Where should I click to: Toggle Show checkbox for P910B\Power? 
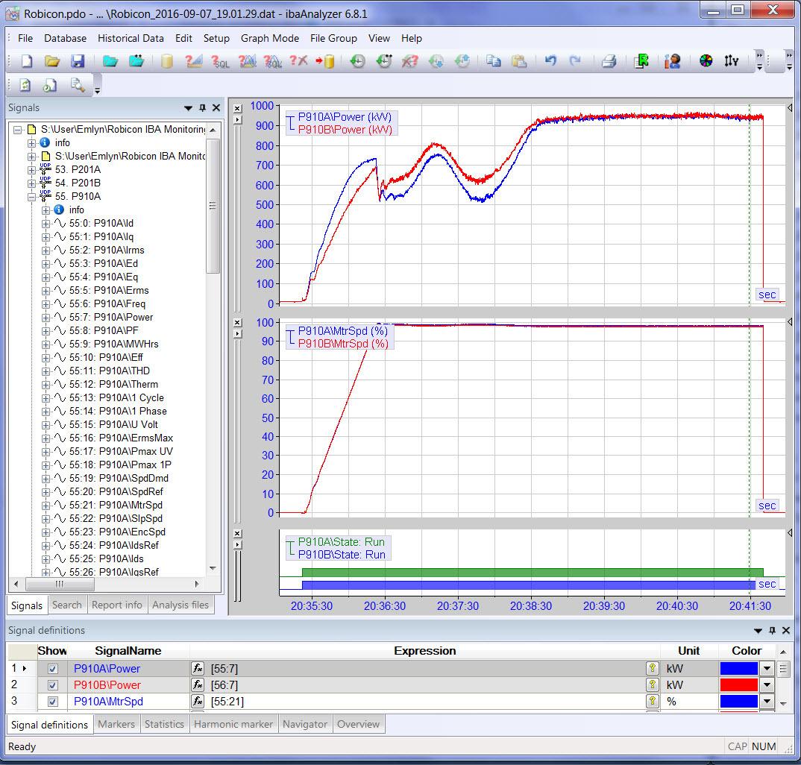click(x=53, y=685)
